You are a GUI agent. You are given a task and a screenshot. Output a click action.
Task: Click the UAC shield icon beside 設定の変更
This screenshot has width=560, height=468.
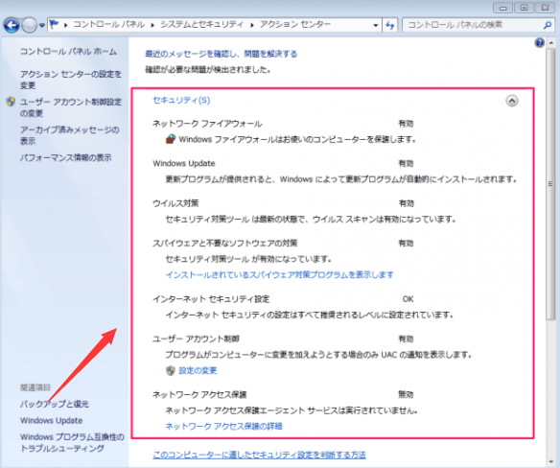[x=171, y=370]
